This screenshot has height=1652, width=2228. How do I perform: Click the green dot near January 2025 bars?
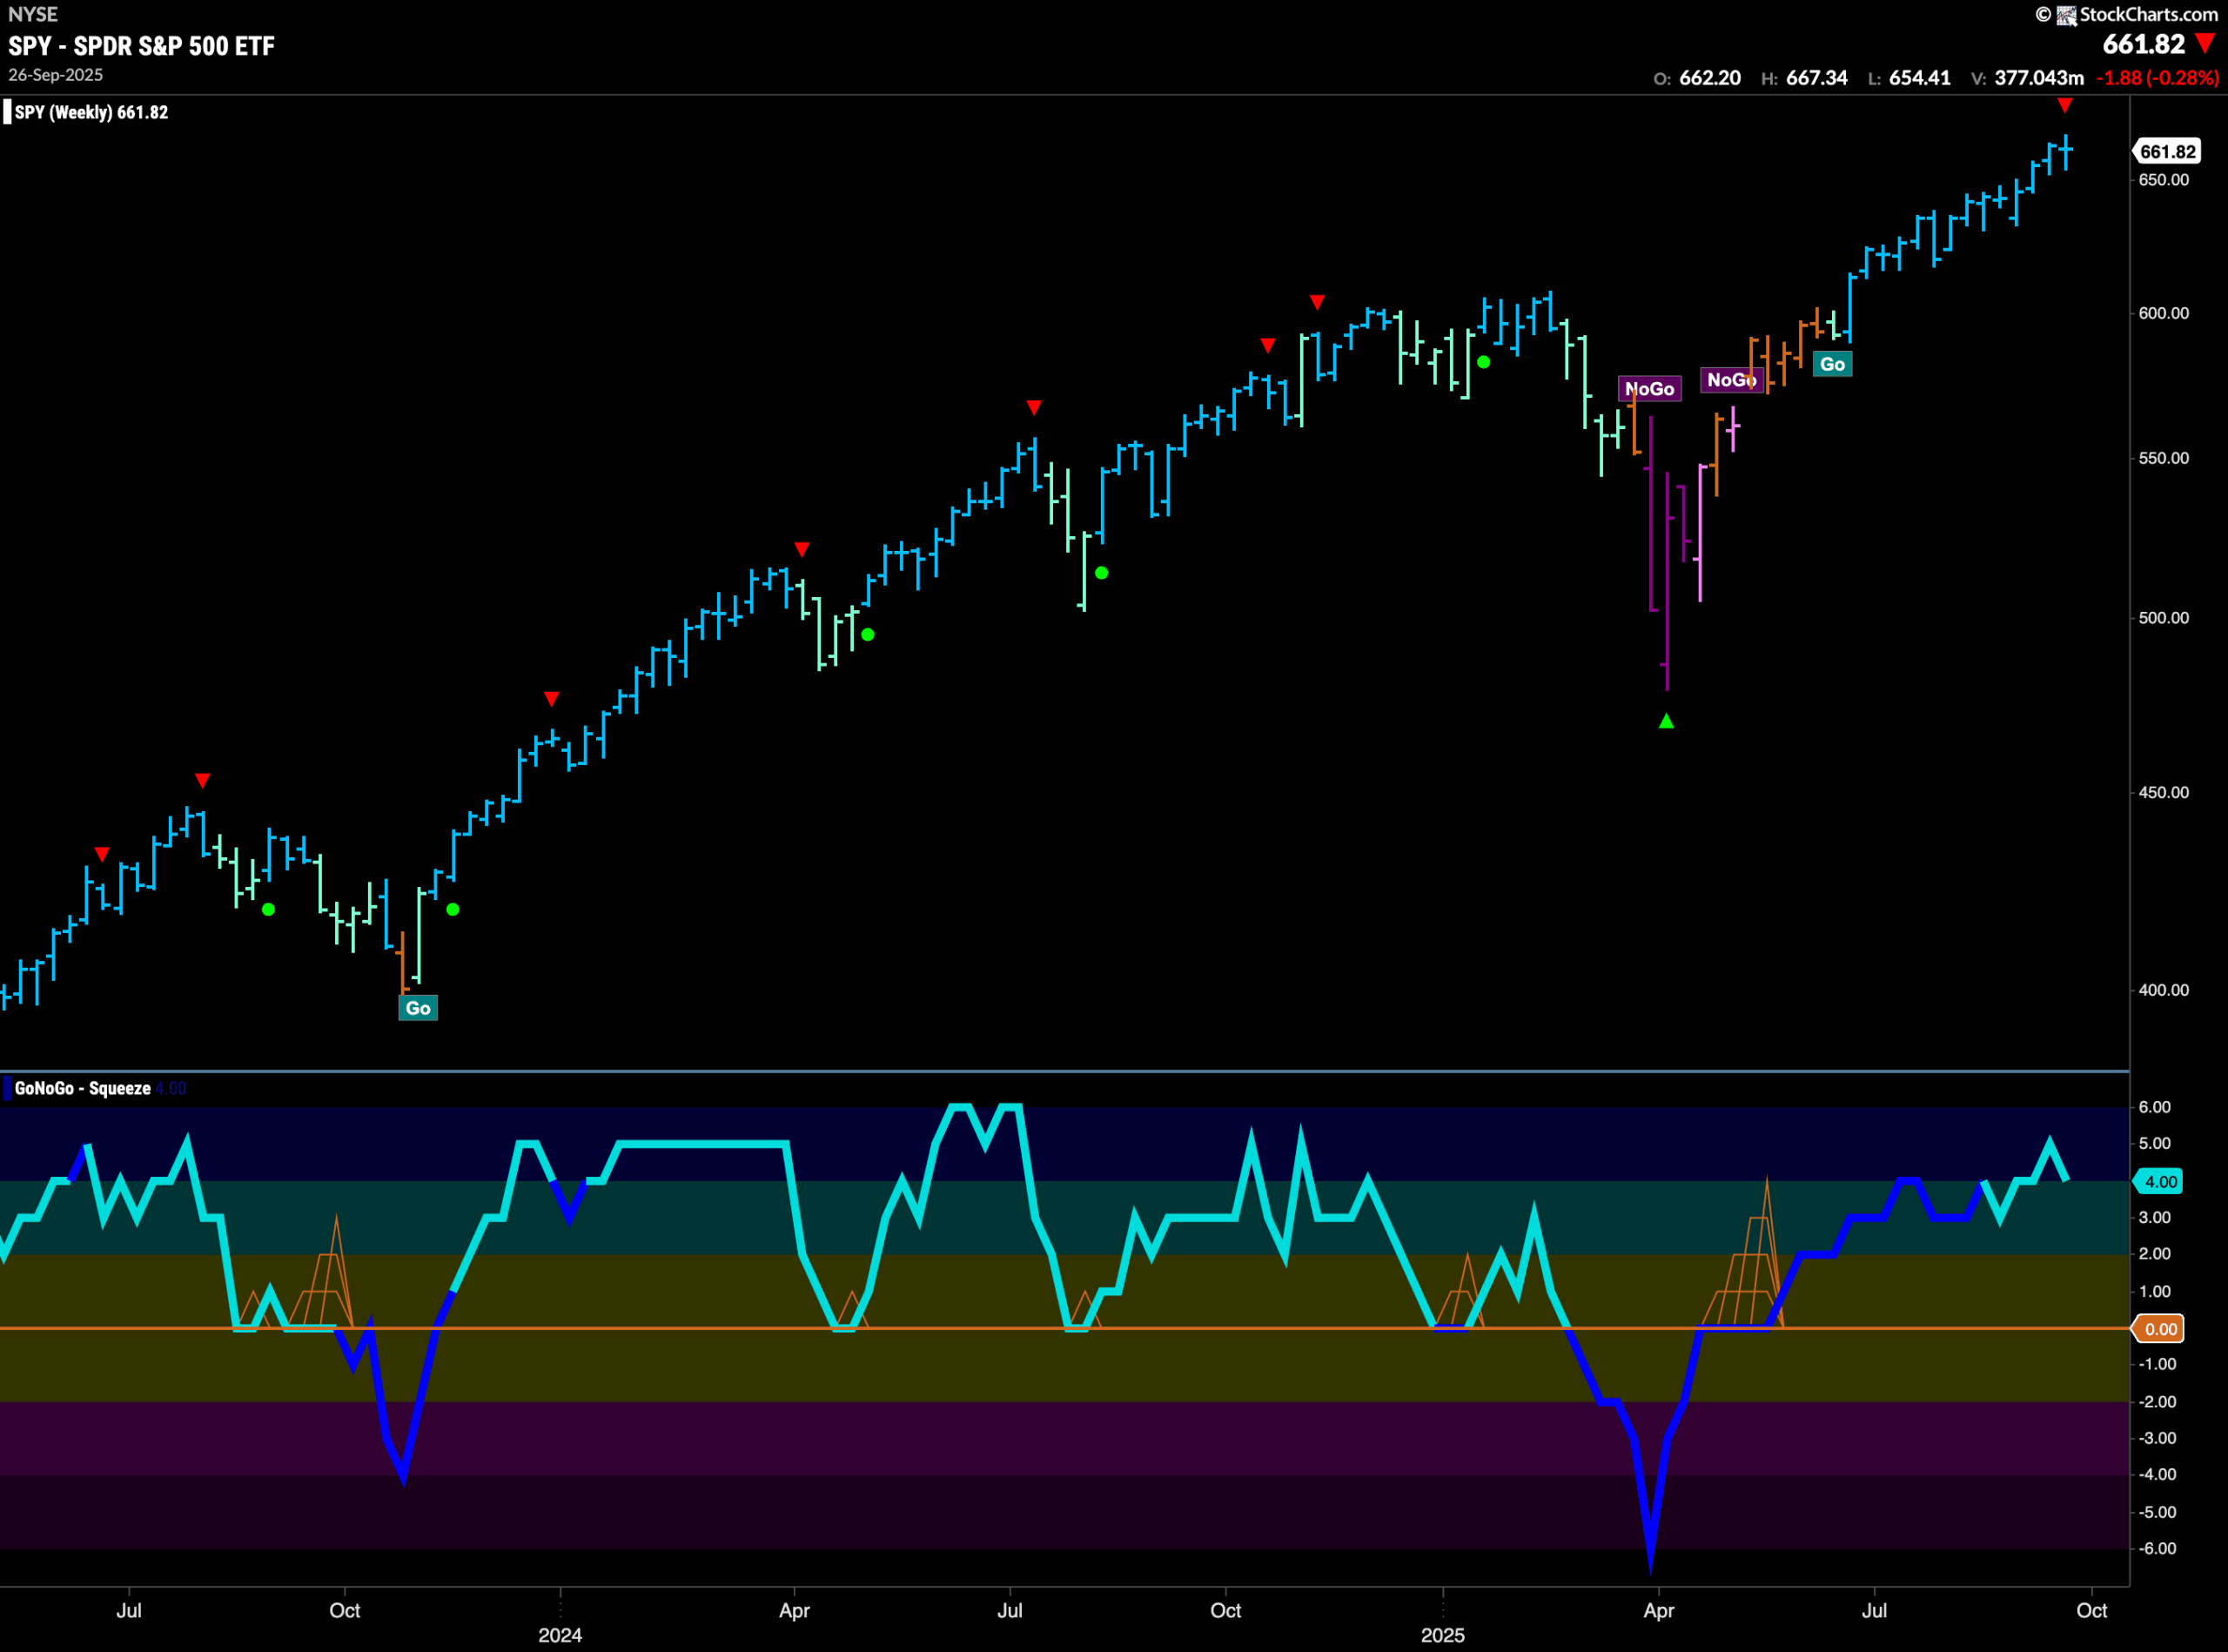point(1484,362)
